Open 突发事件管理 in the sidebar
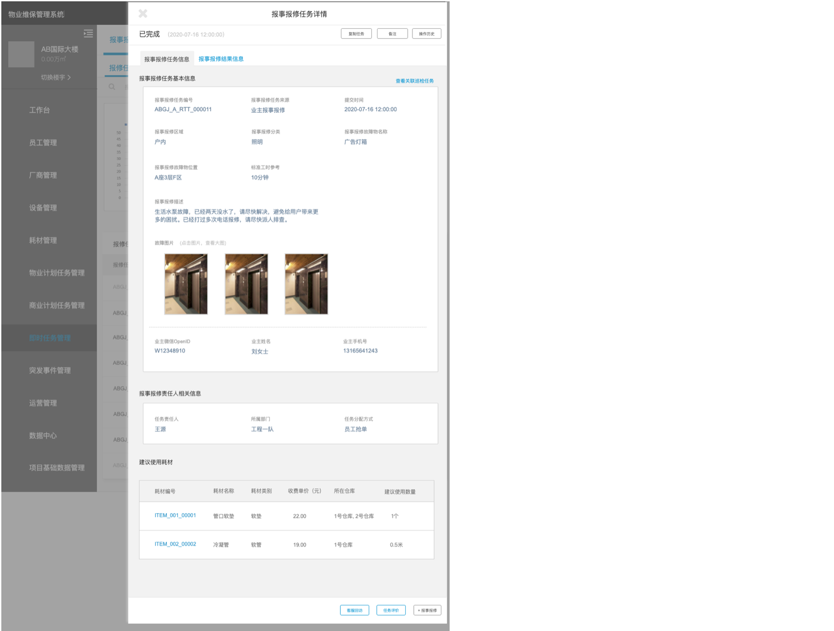The image size is (834, 631). pos(49,370)
